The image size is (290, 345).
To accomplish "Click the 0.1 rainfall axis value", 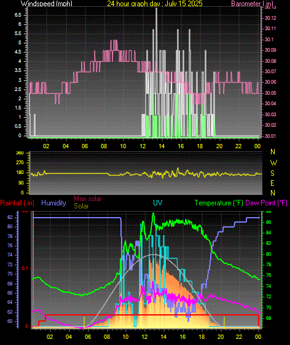I will 25,268.
